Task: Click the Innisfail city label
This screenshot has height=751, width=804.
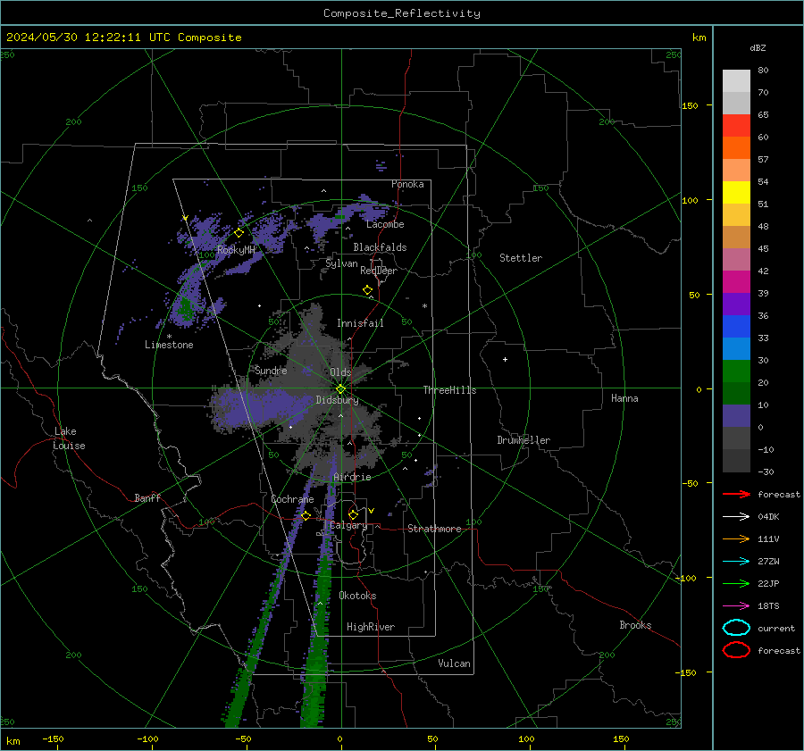Action: (360, 323)
